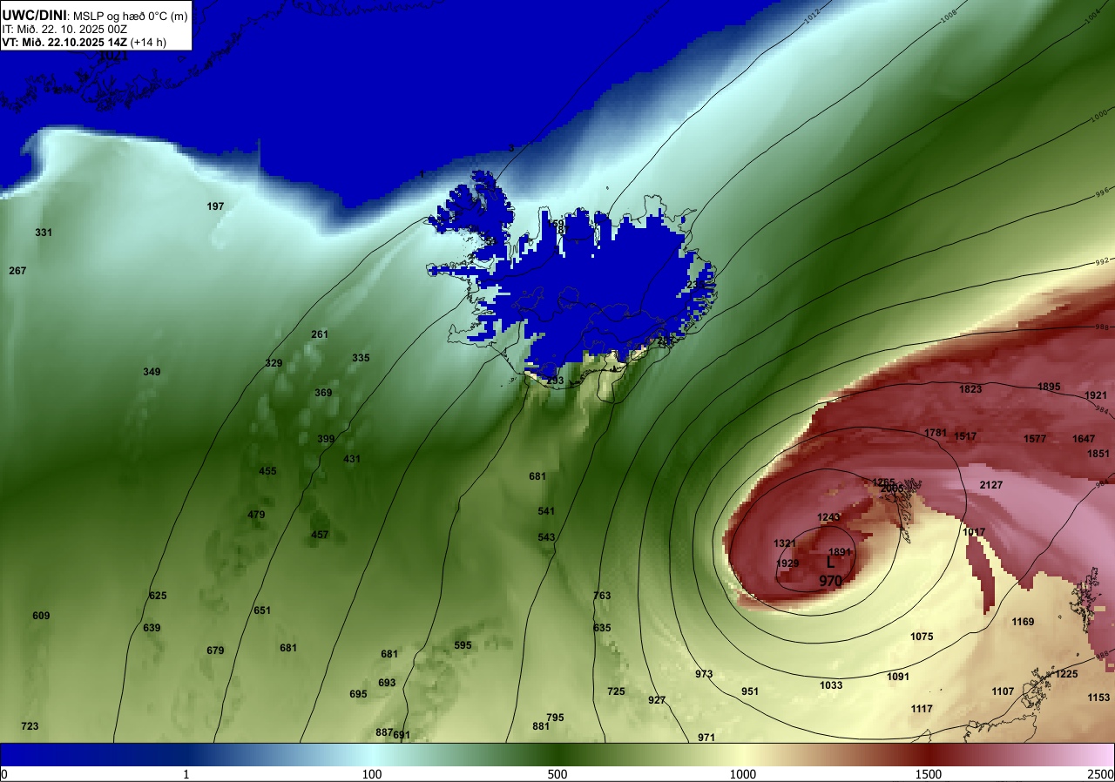1115x782 pixels.
Task: Click the height value '1117'
Action: click(922, 709)
